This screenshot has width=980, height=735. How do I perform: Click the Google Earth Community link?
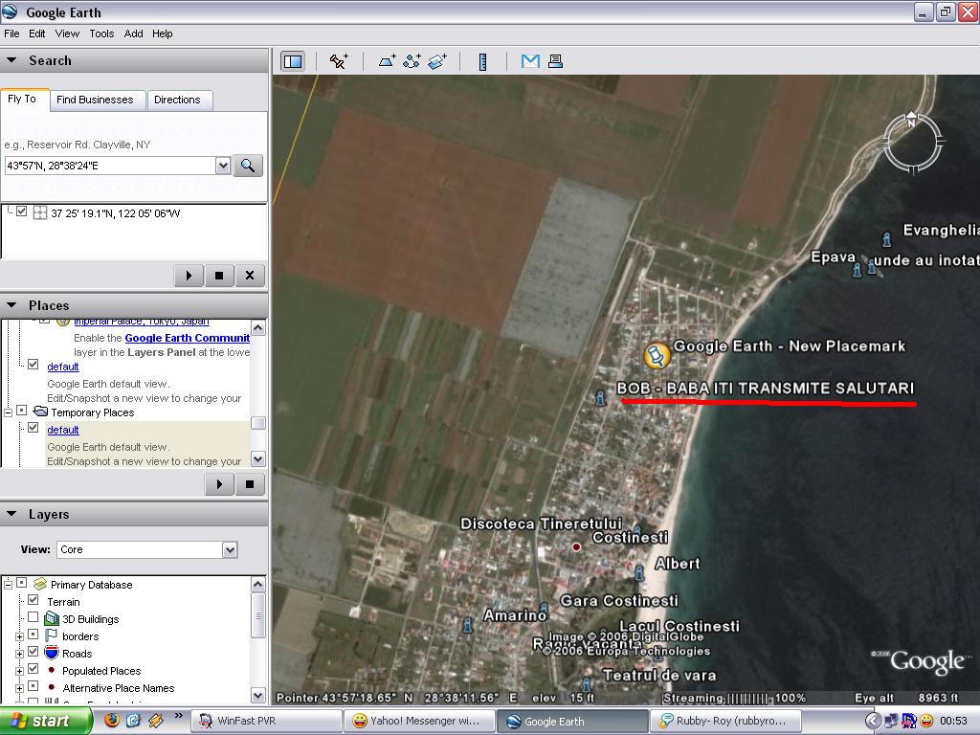point(187,338)
